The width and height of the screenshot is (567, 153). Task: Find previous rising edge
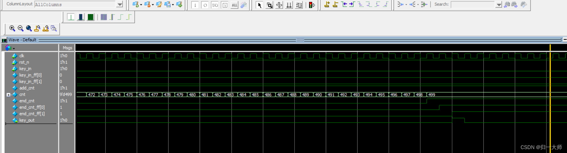(377, 5)
